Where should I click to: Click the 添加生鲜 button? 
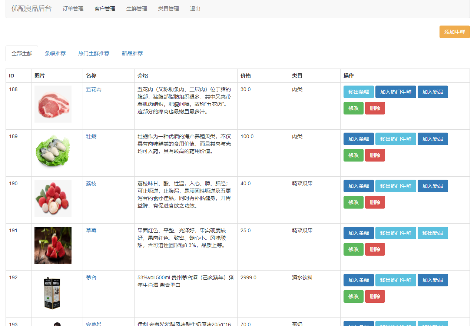pos(454,32)
